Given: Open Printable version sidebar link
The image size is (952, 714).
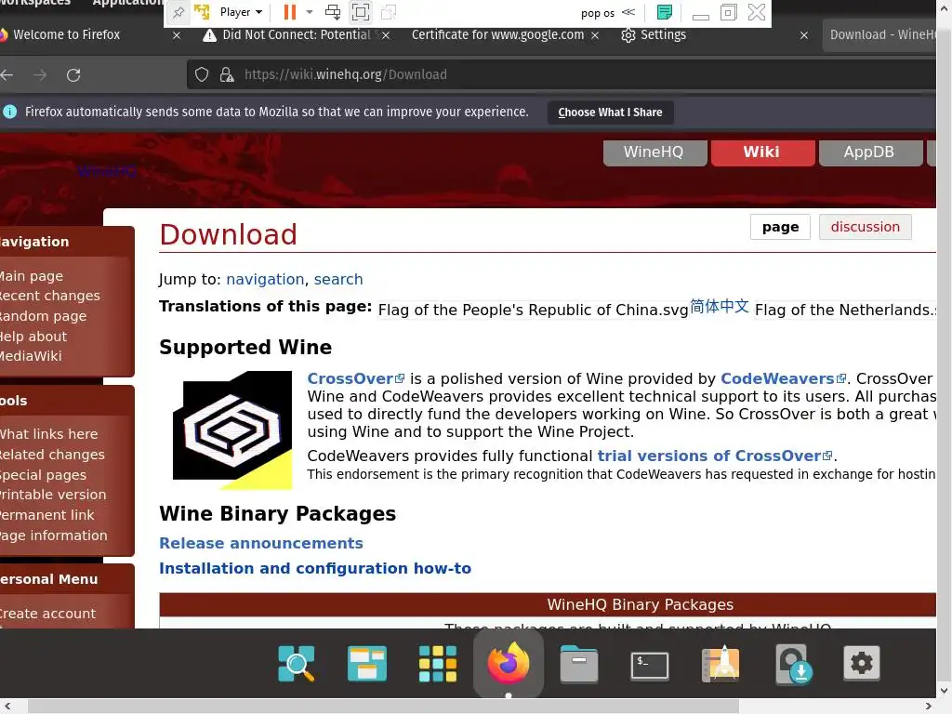Looking at the screenshot, I should [53, 495].
